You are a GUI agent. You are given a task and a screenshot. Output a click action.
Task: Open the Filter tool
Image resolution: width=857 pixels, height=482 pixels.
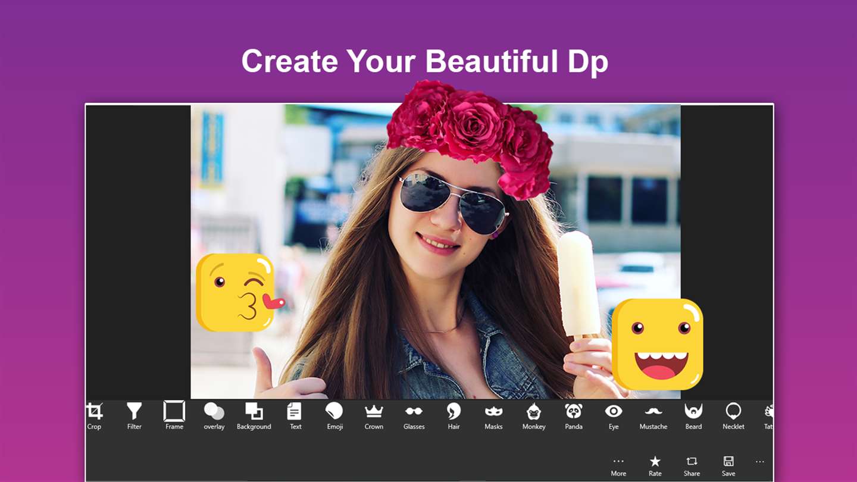(x=135, y=416)
